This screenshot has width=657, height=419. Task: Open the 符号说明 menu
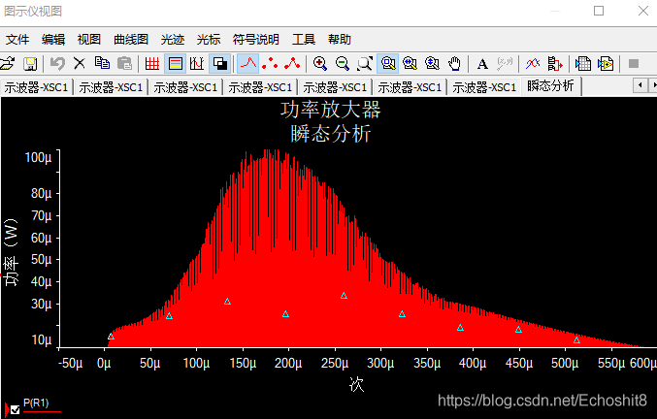(x=256, y=40)
